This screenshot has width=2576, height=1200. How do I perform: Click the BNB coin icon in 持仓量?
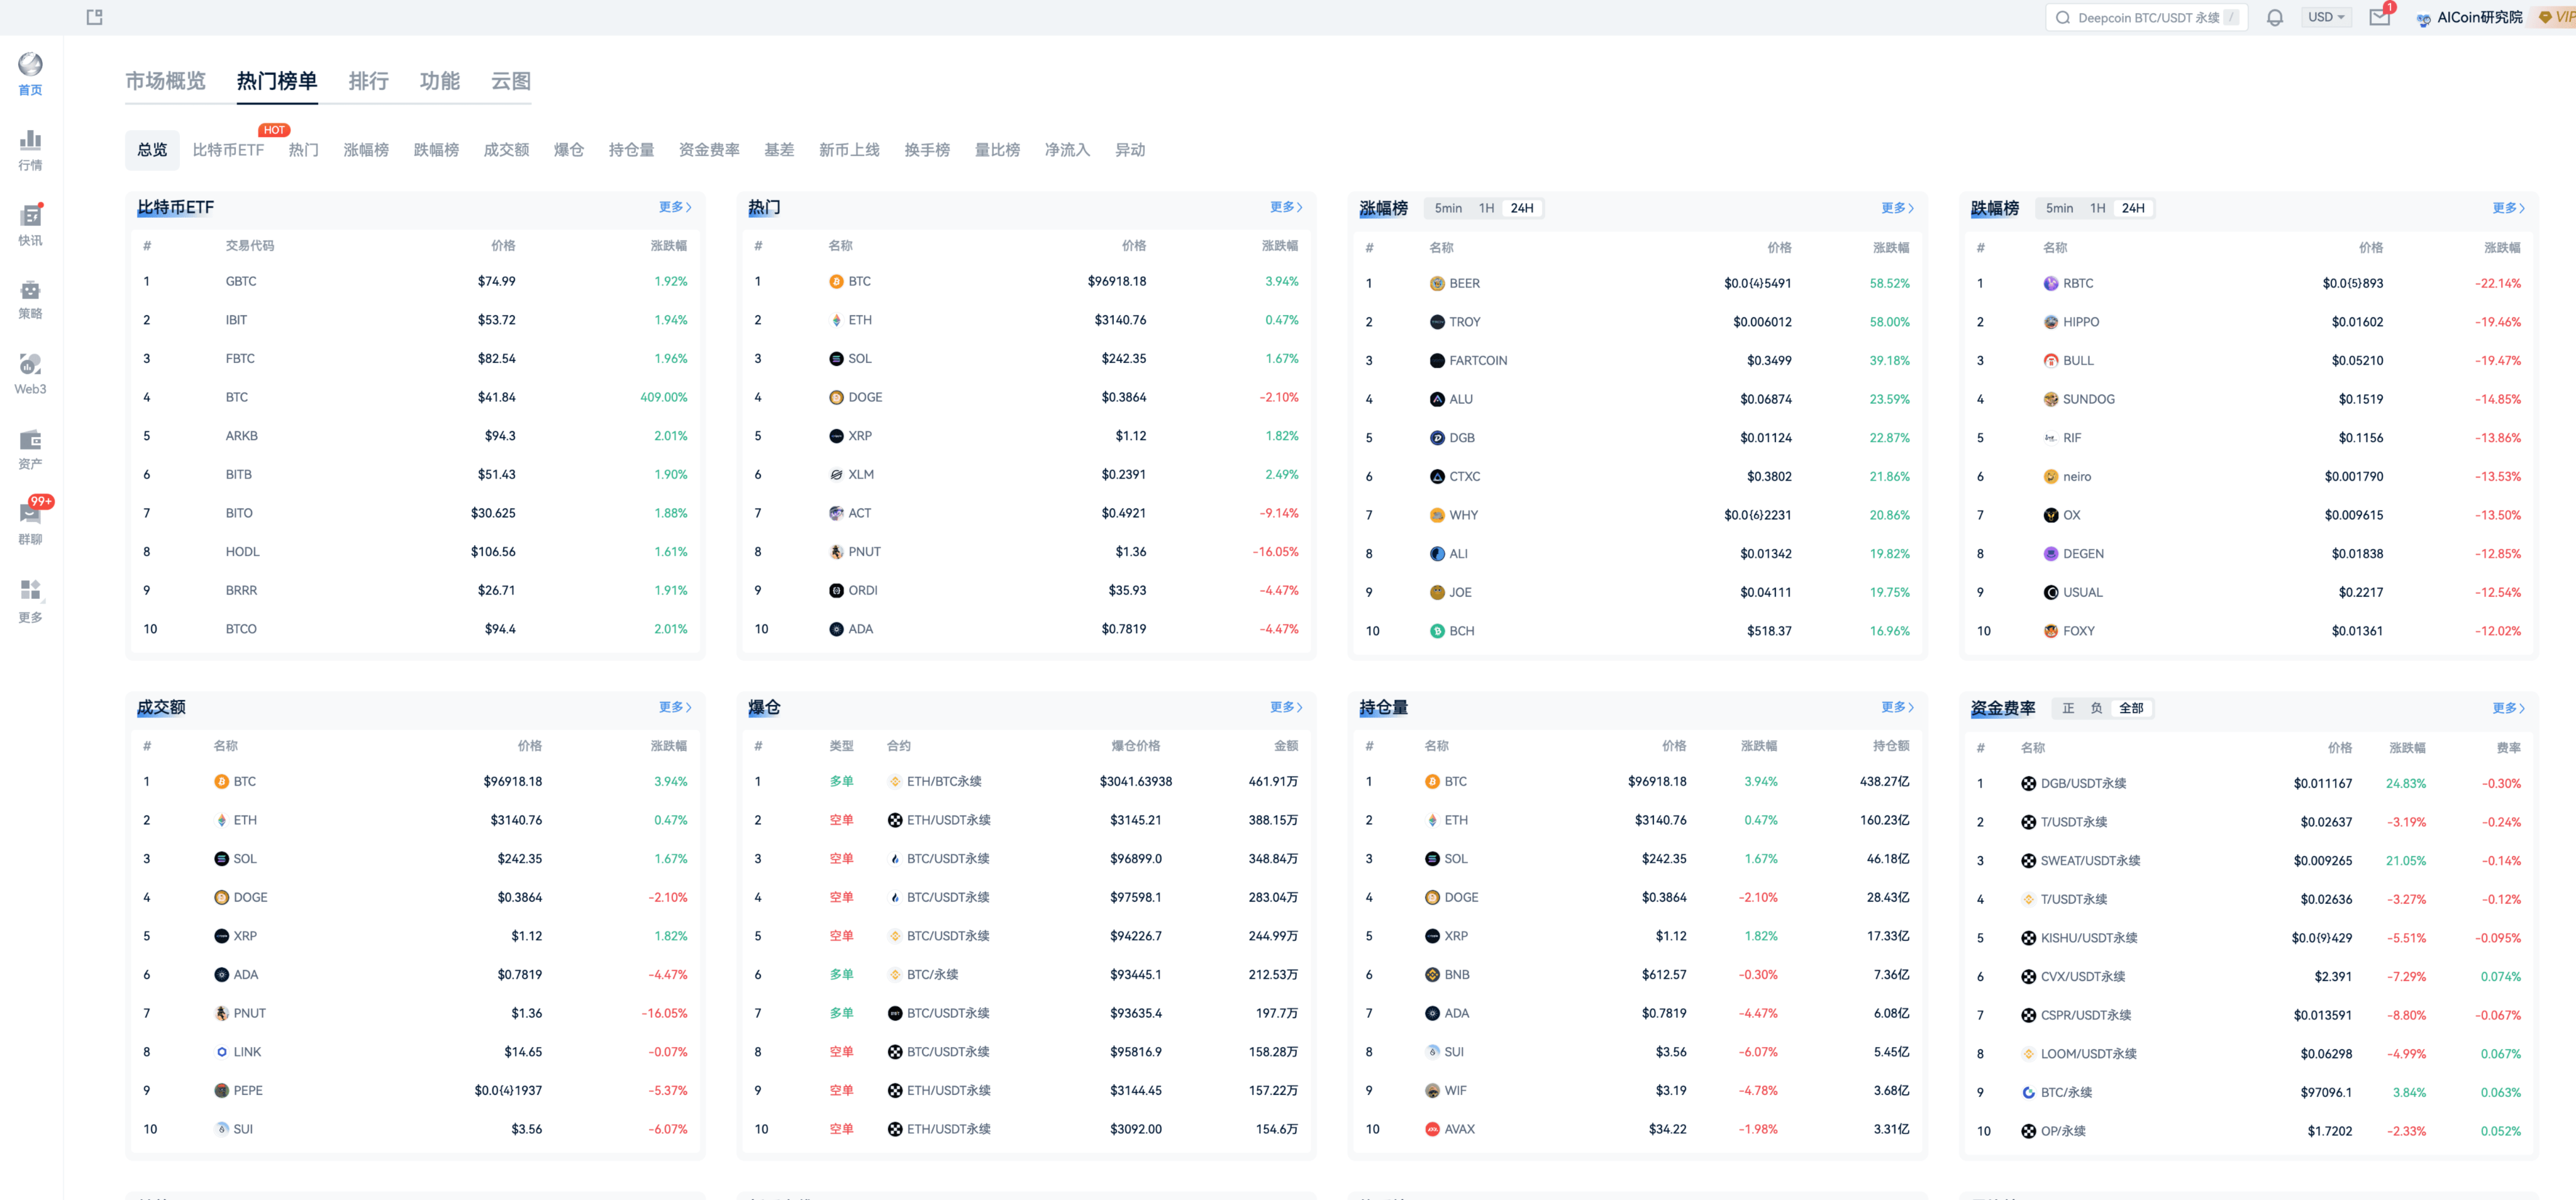coord(1432,975)
